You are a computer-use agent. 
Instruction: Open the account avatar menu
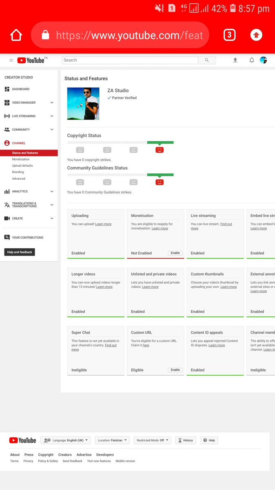click(263, 60)
